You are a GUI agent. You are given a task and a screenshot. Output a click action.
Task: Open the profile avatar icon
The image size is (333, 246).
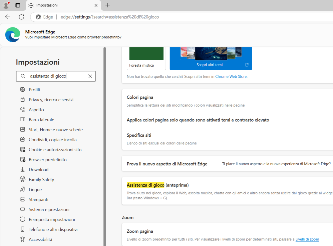[6, 5]
